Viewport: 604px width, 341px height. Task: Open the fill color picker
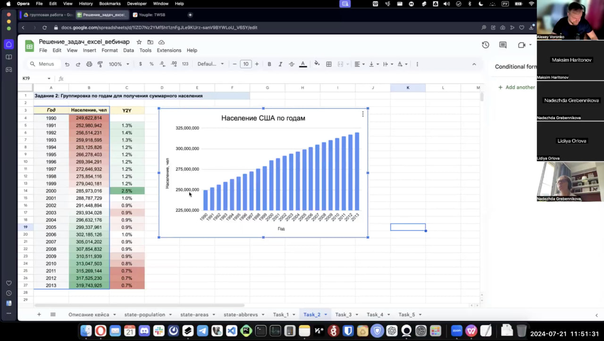pyautogui.click(x=317, y=64)
